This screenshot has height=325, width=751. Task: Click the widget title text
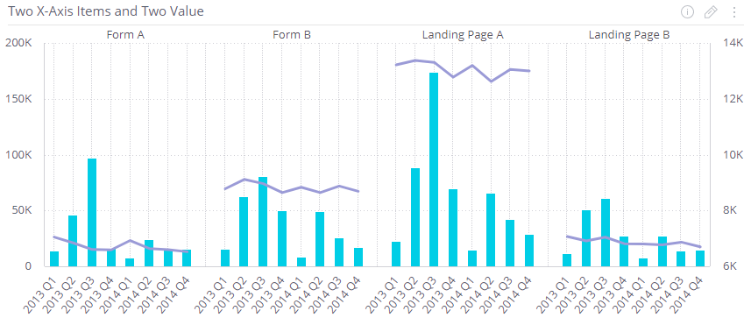pos(106,11)
